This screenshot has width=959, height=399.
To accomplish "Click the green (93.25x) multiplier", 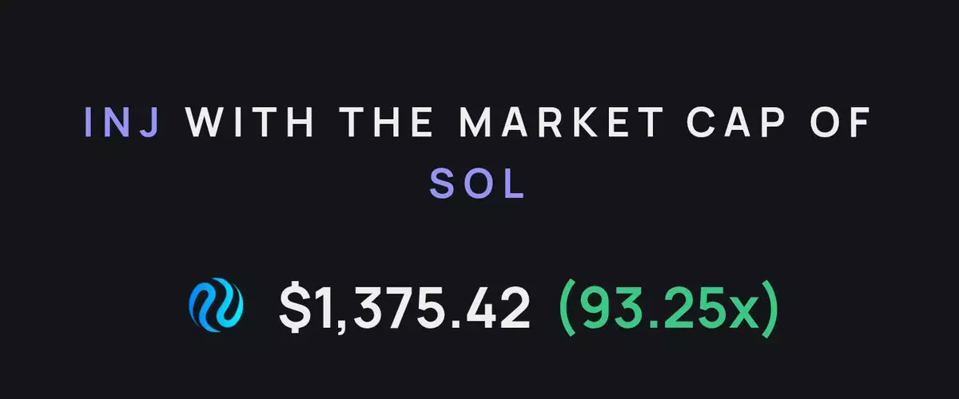I will (667, 308).
